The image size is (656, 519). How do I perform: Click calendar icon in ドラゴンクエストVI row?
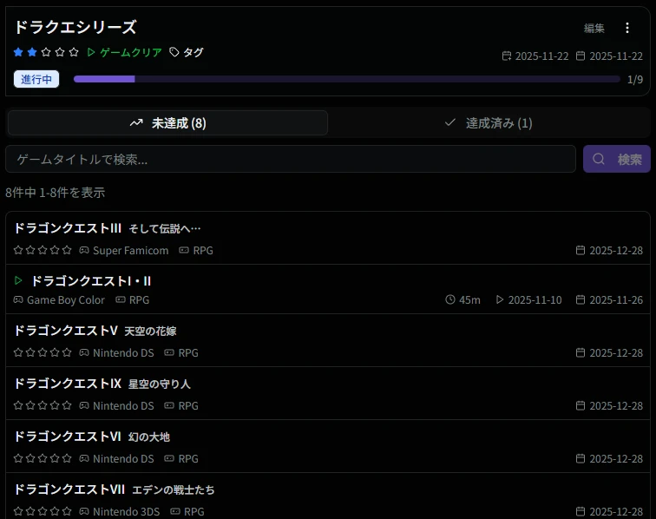pyautogui.click(x=581, y=459)
